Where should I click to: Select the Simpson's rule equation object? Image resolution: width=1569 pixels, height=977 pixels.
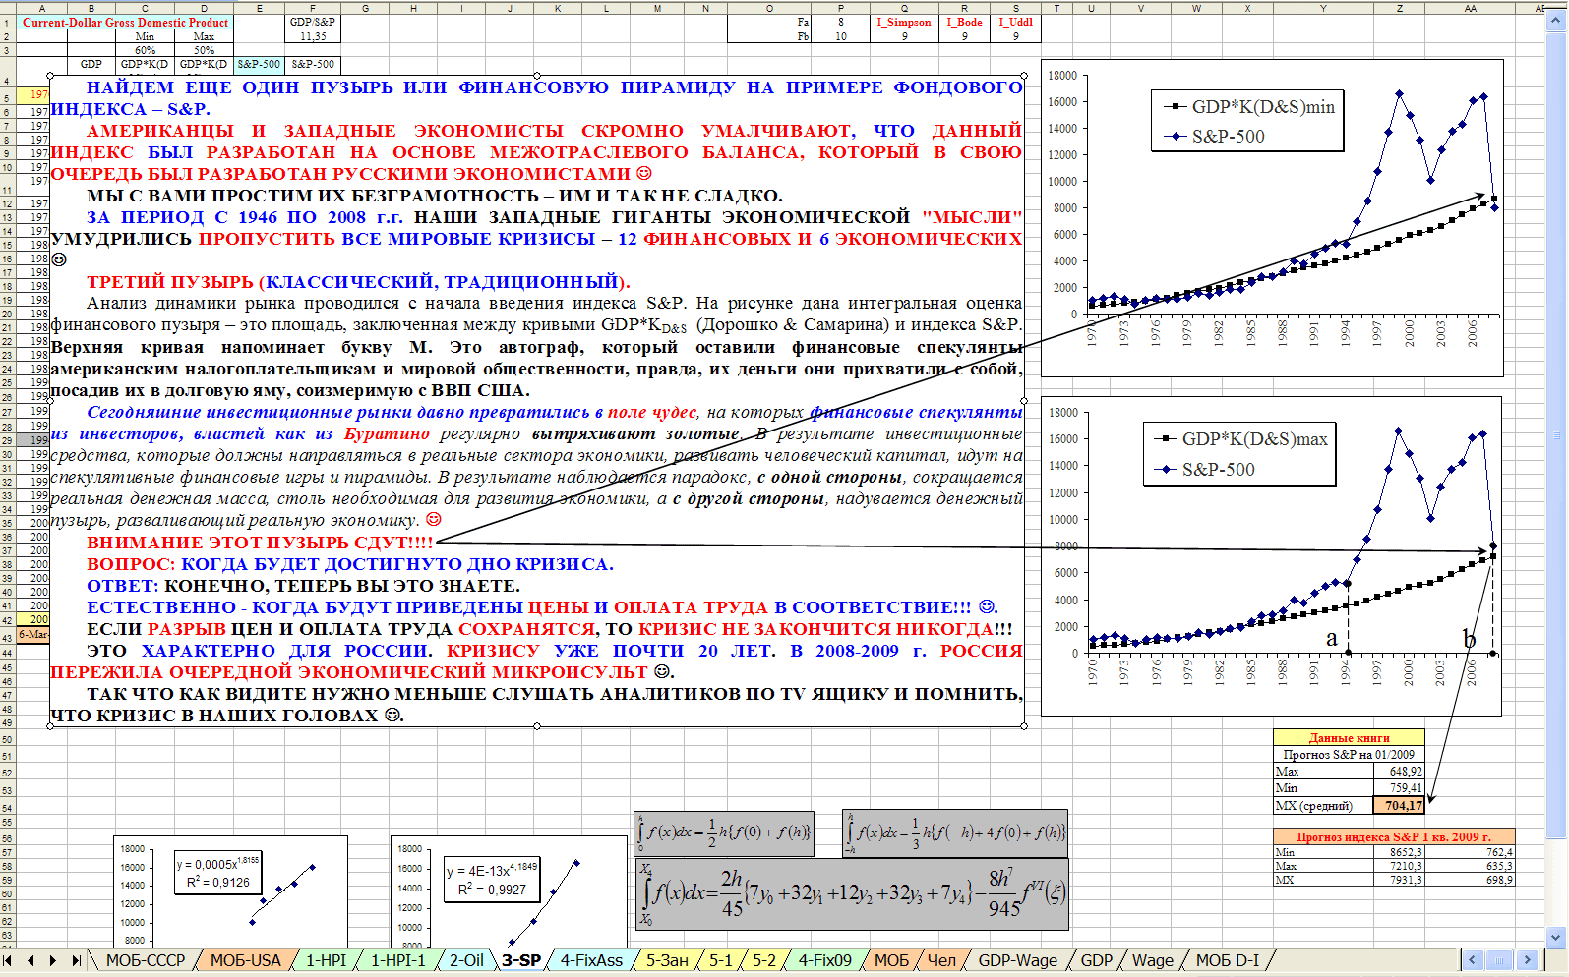954,833
